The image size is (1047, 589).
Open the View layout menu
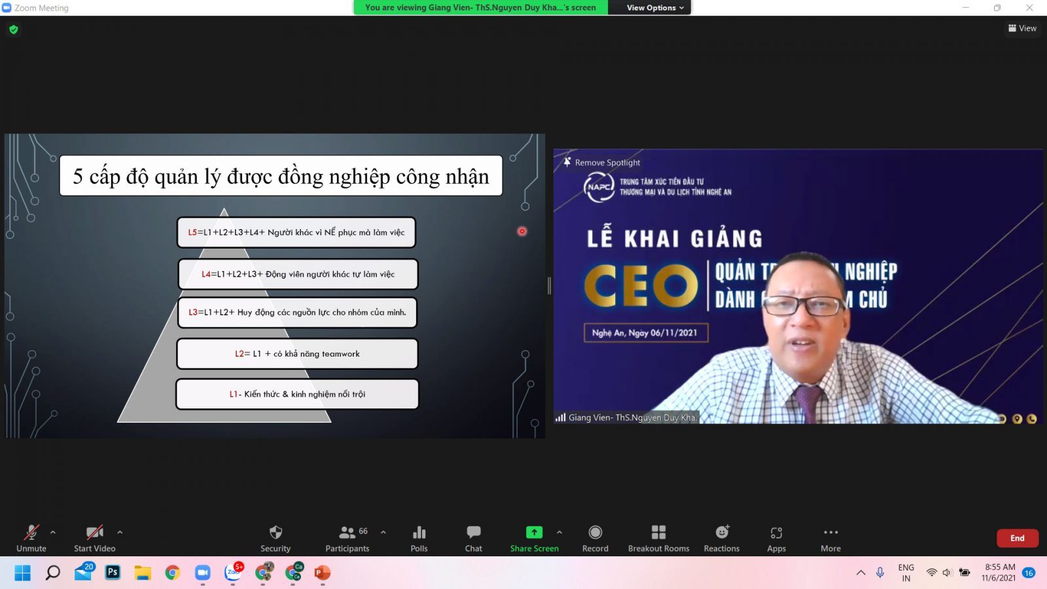[1022, 28]
